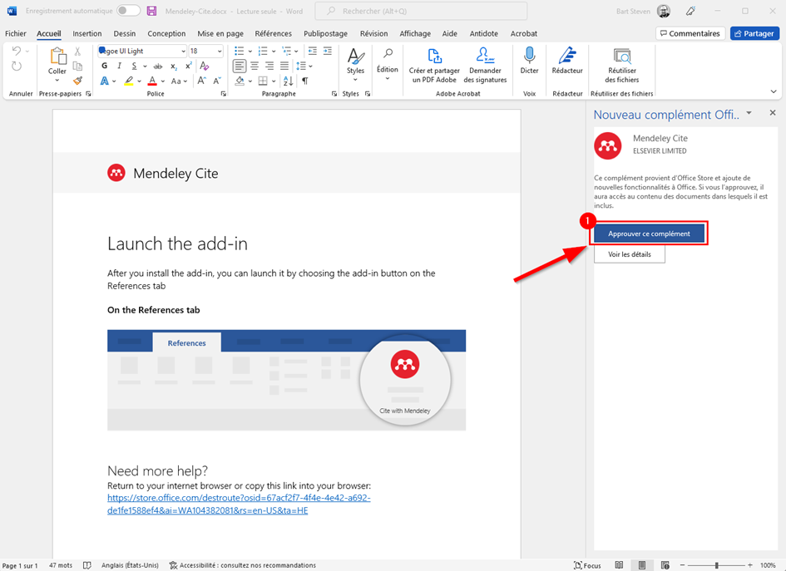Screen dimensions: 786x571
Task: Decrease paragraph indent
Action: pyautogui.click(x=312, y=51)
